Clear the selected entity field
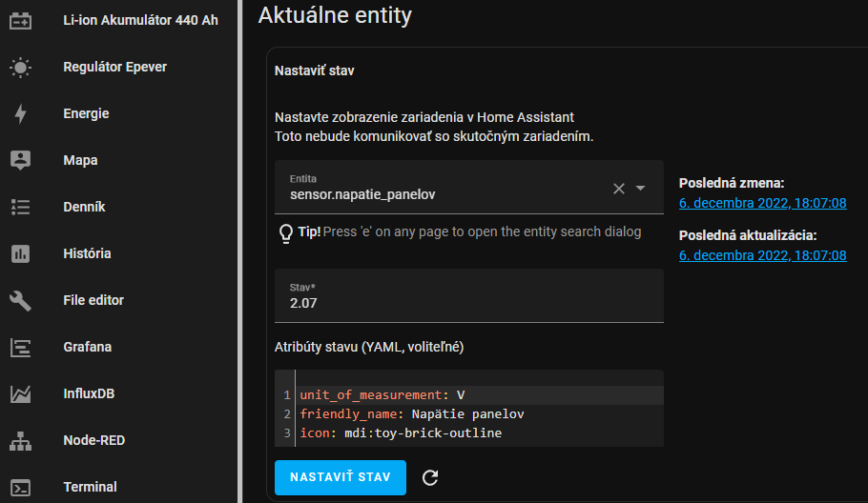The width and height of the screenshot is (868, 503). 618,189
